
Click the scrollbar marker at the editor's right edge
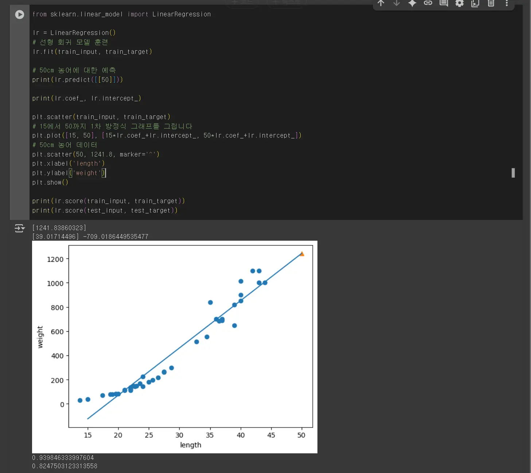coord(513,173)
